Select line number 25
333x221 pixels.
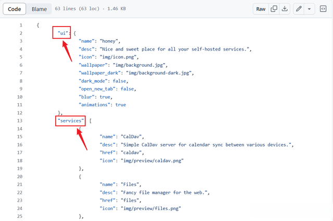click(x=20, y=216)
